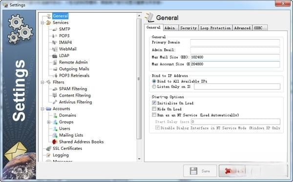The width and height of the screenshot is (293, 182).
Task: Click the POP3 service icon
Action: coord(55,36)
